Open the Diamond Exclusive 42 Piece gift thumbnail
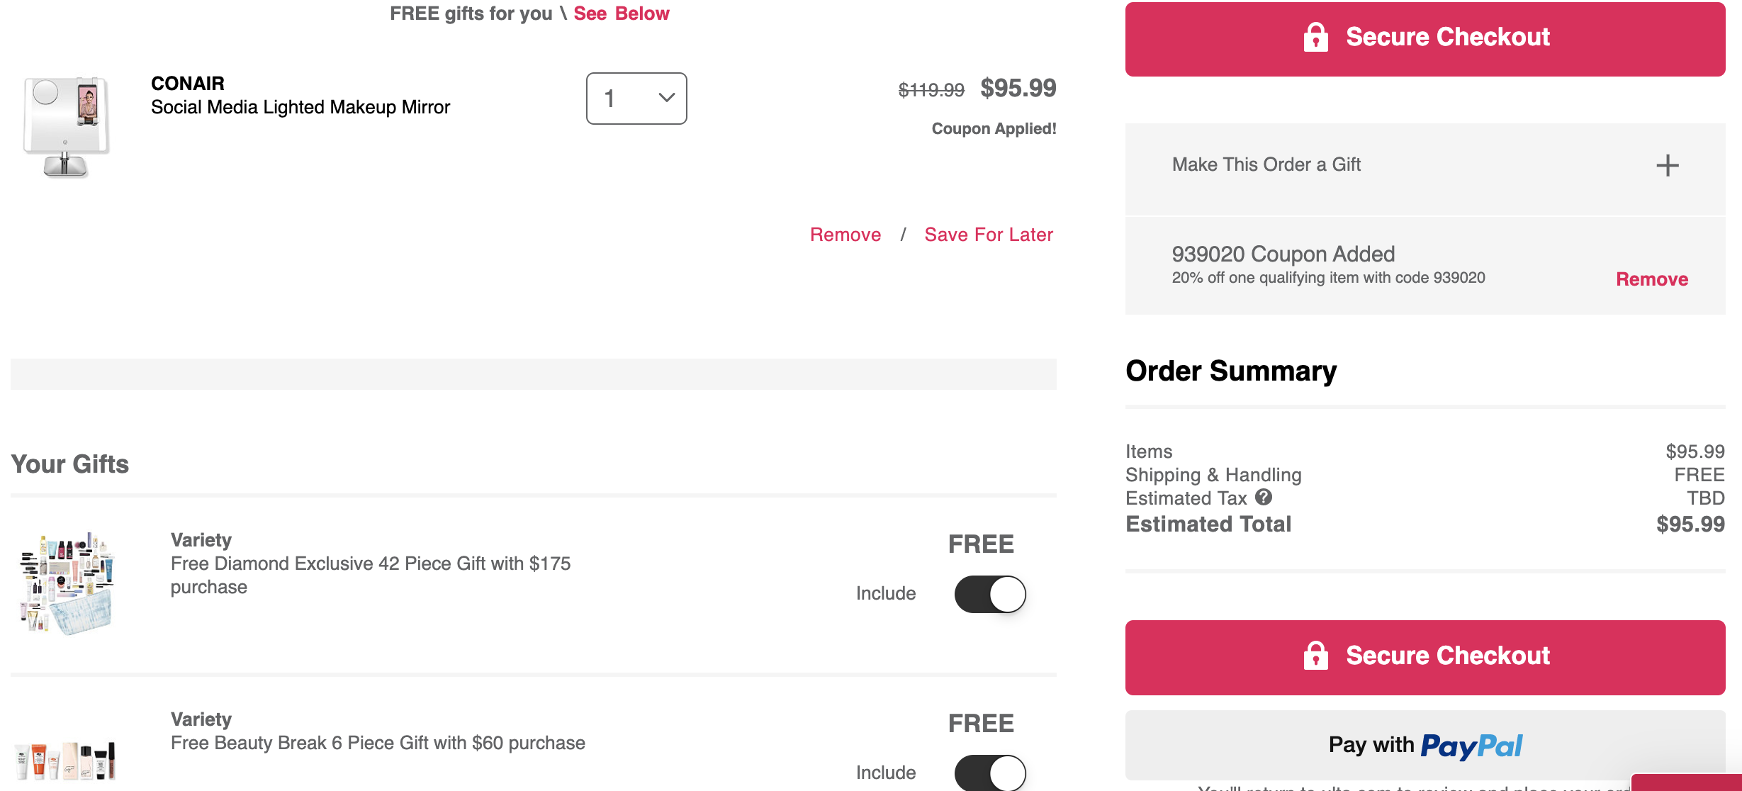The height and width of the screenshot is (791, 1742). click(x=66, y=583)
